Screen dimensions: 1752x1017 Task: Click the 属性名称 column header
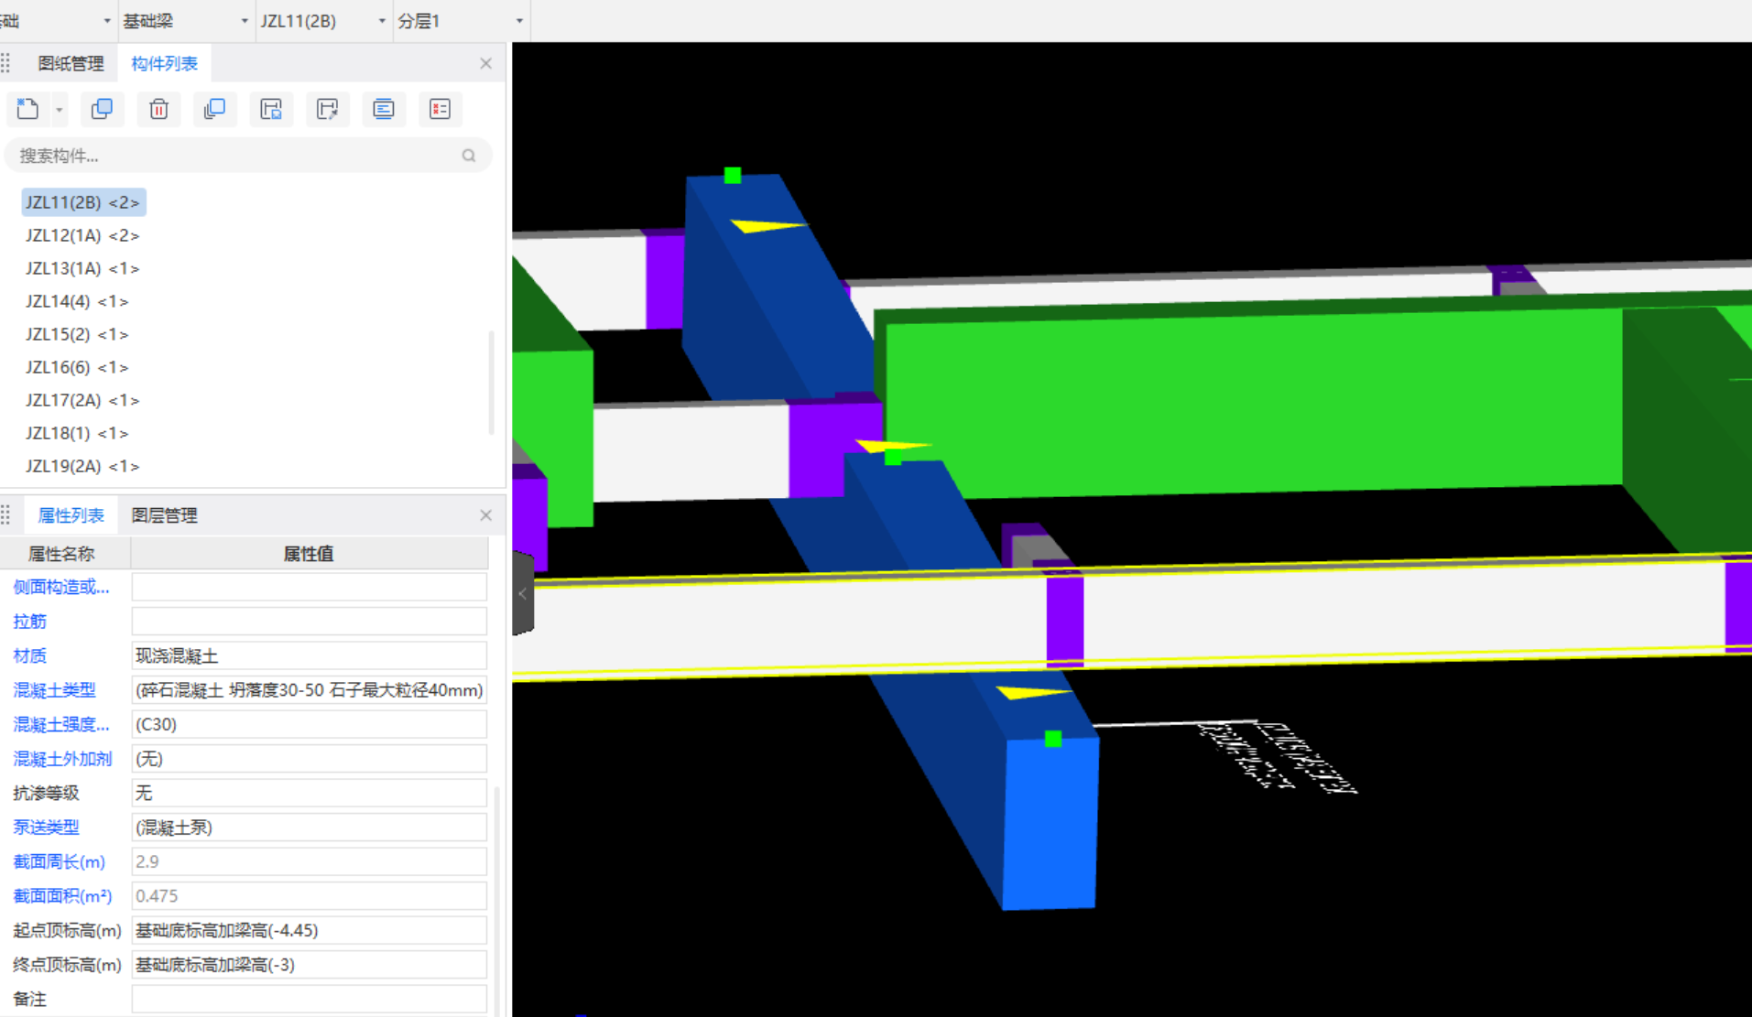coord(64,554)
